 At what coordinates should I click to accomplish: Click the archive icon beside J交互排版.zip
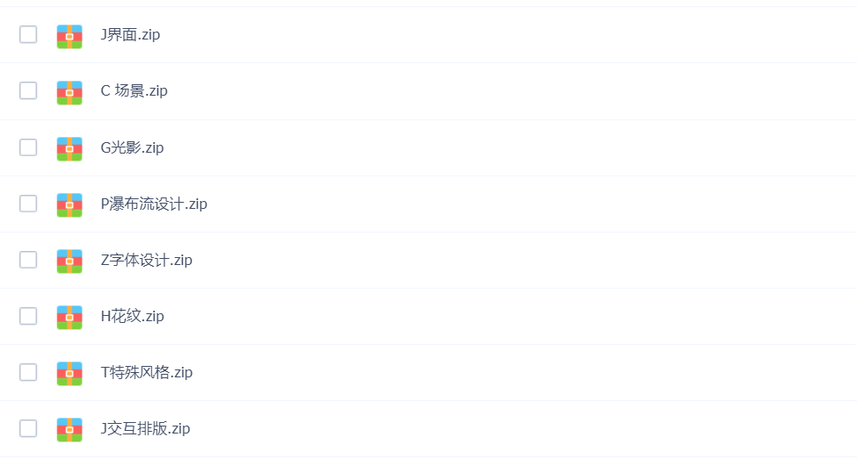tap(69, 430)
